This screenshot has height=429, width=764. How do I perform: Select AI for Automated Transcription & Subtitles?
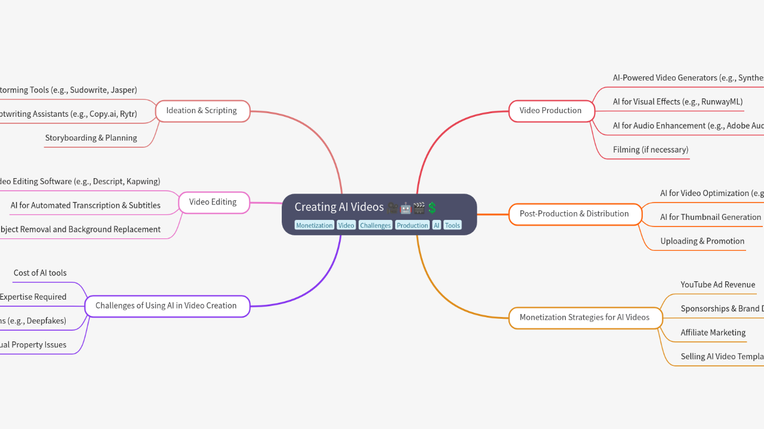click(85, 206)
